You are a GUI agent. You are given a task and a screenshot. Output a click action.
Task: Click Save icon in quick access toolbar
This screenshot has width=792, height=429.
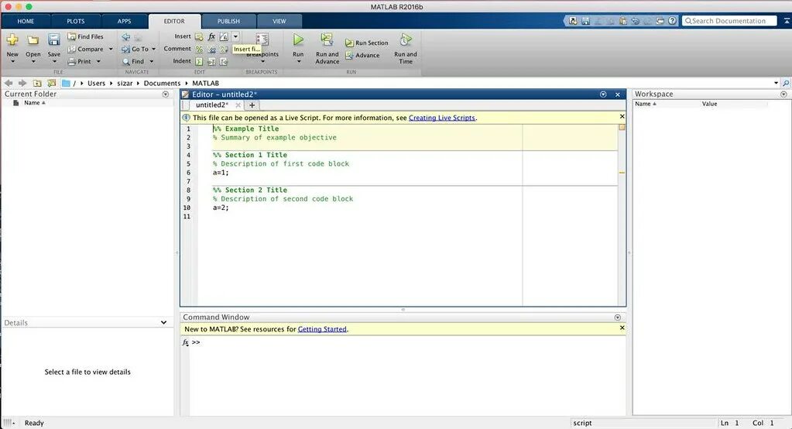click(585, 21)
